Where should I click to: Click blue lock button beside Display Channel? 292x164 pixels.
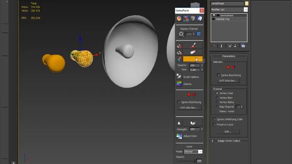[x=199, y=34]
